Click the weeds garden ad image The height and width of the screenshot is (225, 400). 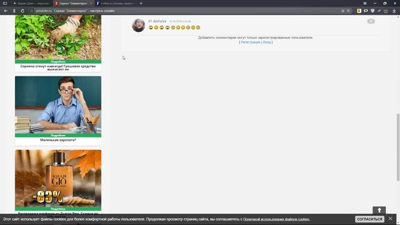(x=58, y=37)
